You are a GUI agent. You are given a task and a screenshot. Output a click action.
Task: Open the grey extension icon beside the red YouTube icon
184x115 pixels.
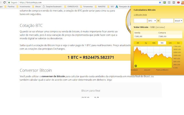(174, 2)
